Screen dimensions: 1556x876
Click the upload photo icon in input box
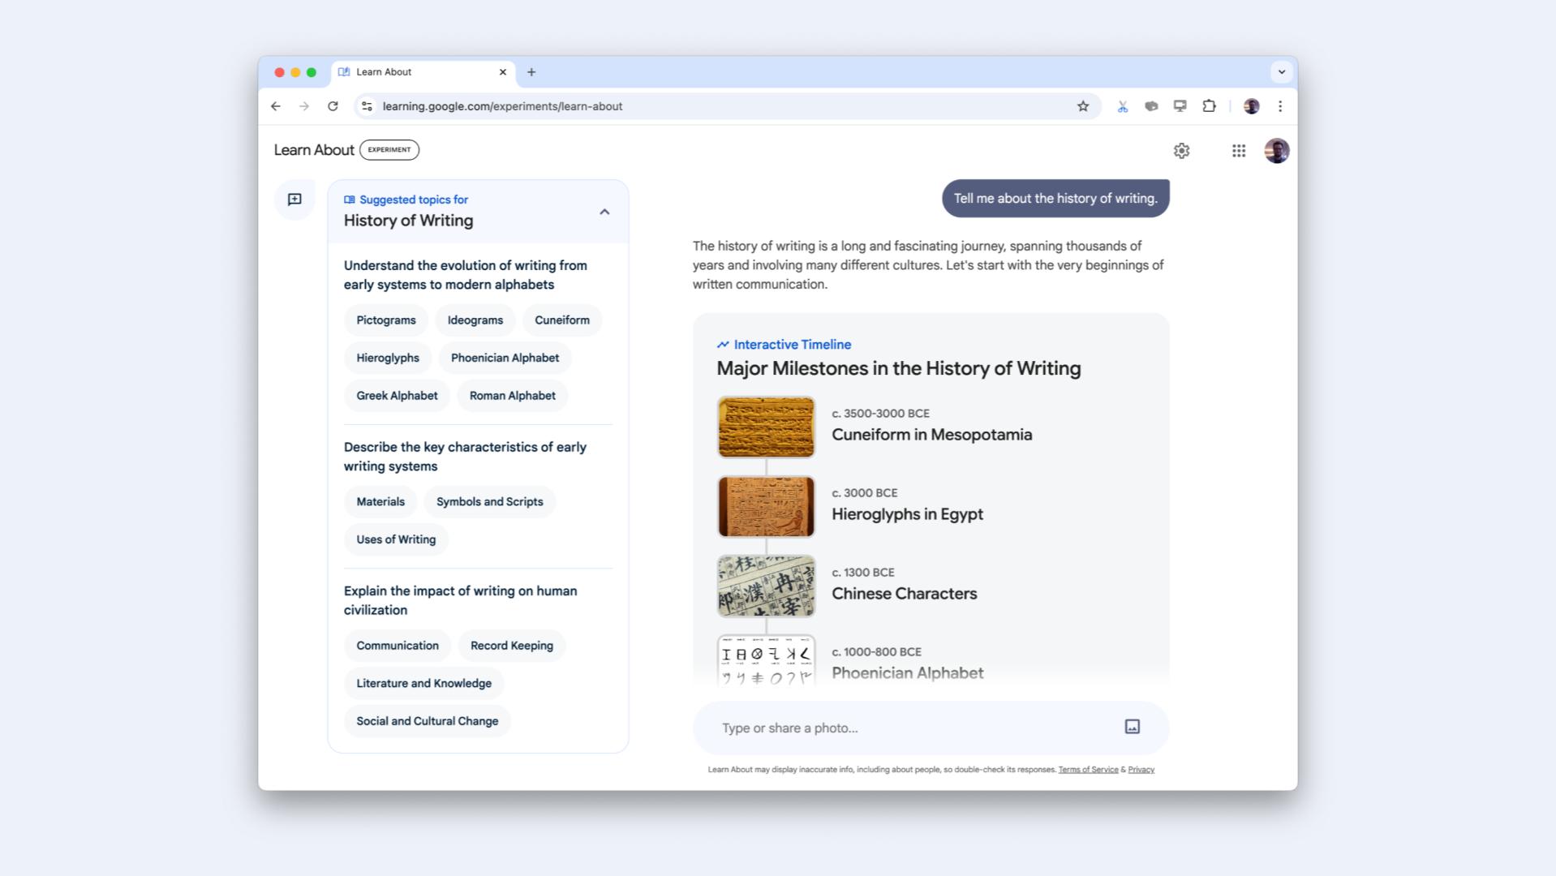[1132, 727]
